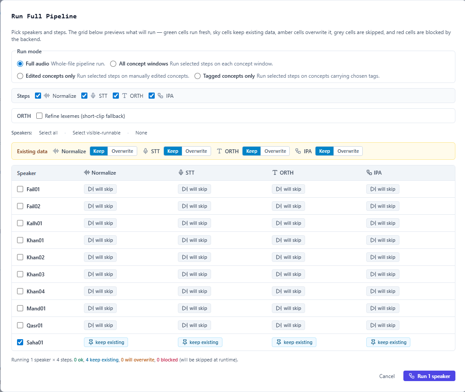Click Run 1 speaker button
The width and height of the screenshot is (465, 392).
pos(429,376)
